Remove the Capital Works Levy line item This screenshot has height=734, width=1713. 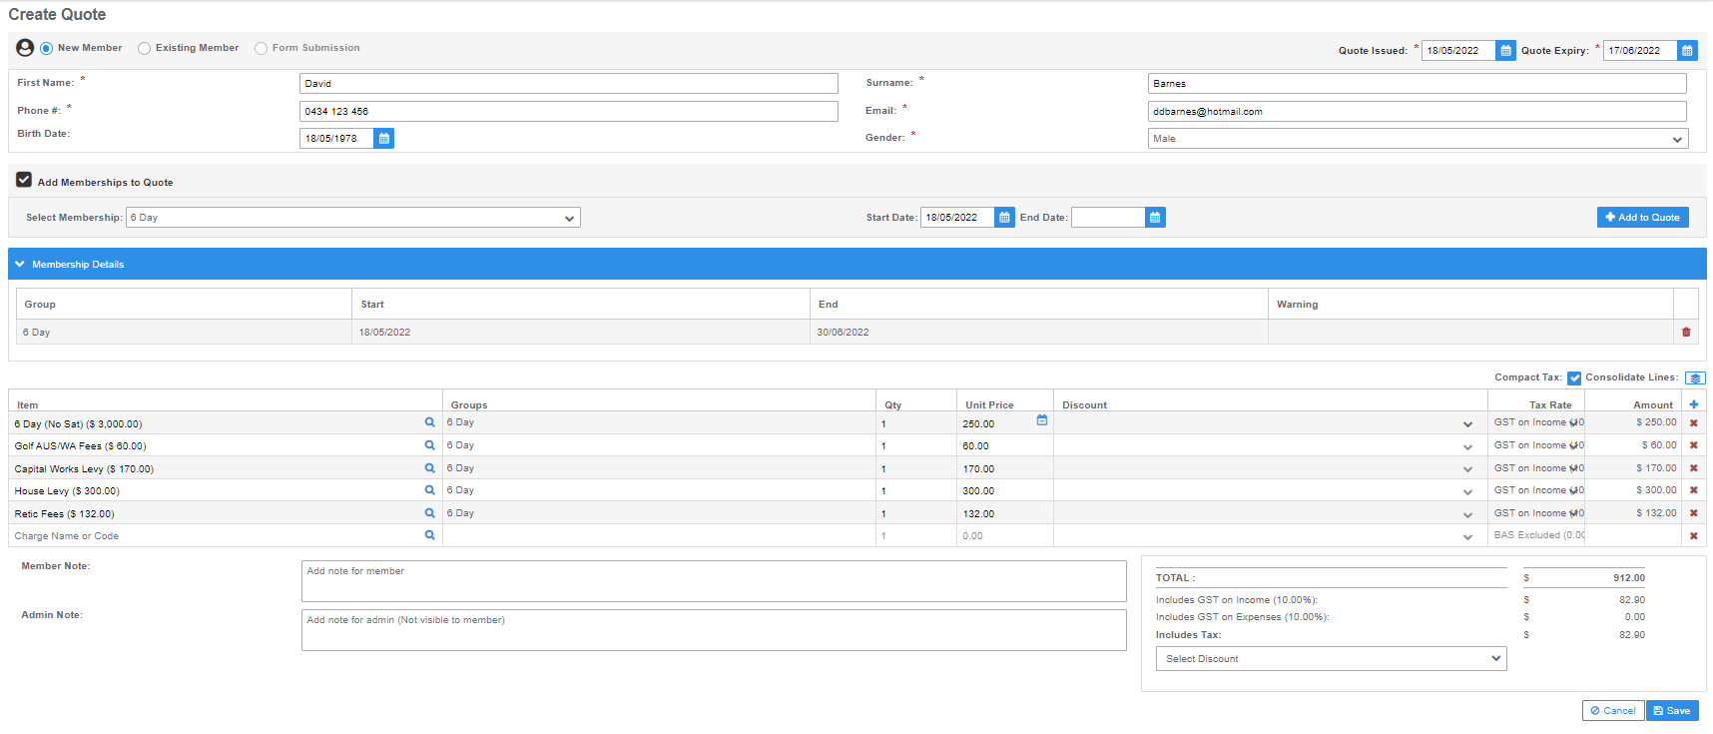[1694, 468]
